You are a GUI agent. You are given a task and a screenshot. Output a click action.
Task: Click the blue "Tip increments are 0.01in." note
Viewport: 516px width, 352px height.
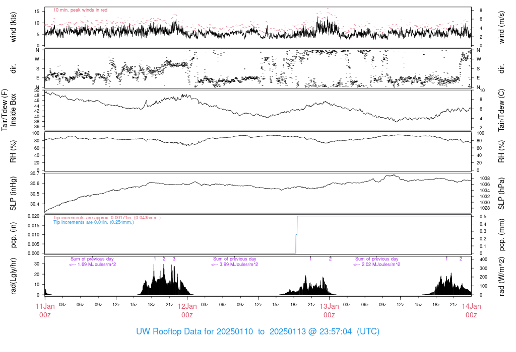click(94, 222)
